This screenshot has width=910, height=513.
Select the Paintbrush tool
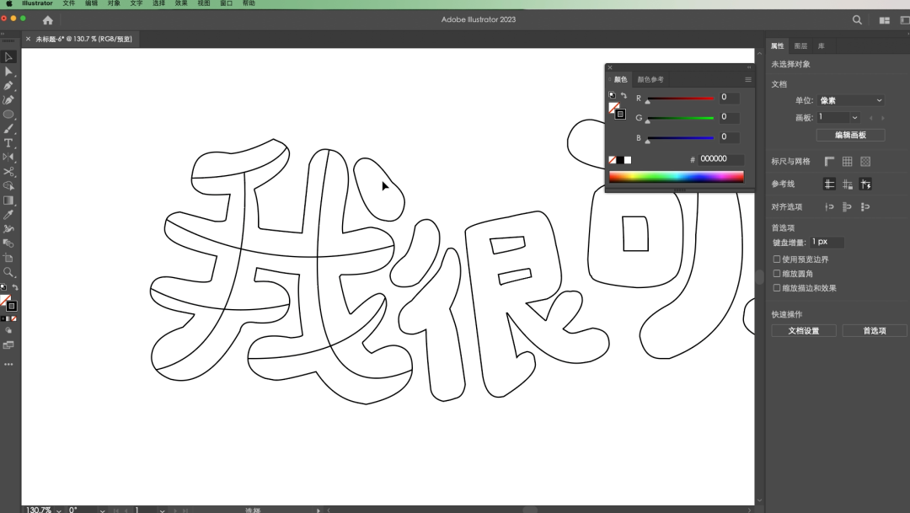click(8, 129)
